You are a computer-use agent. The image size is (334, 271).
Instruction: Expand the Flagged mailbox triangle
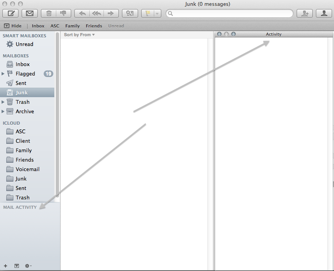click(3, 74)
